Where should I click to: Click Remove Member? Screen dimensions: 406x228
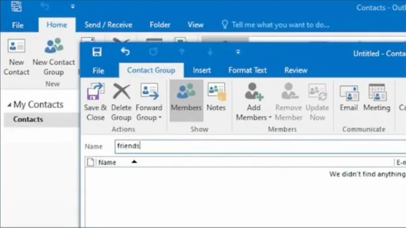288,102
